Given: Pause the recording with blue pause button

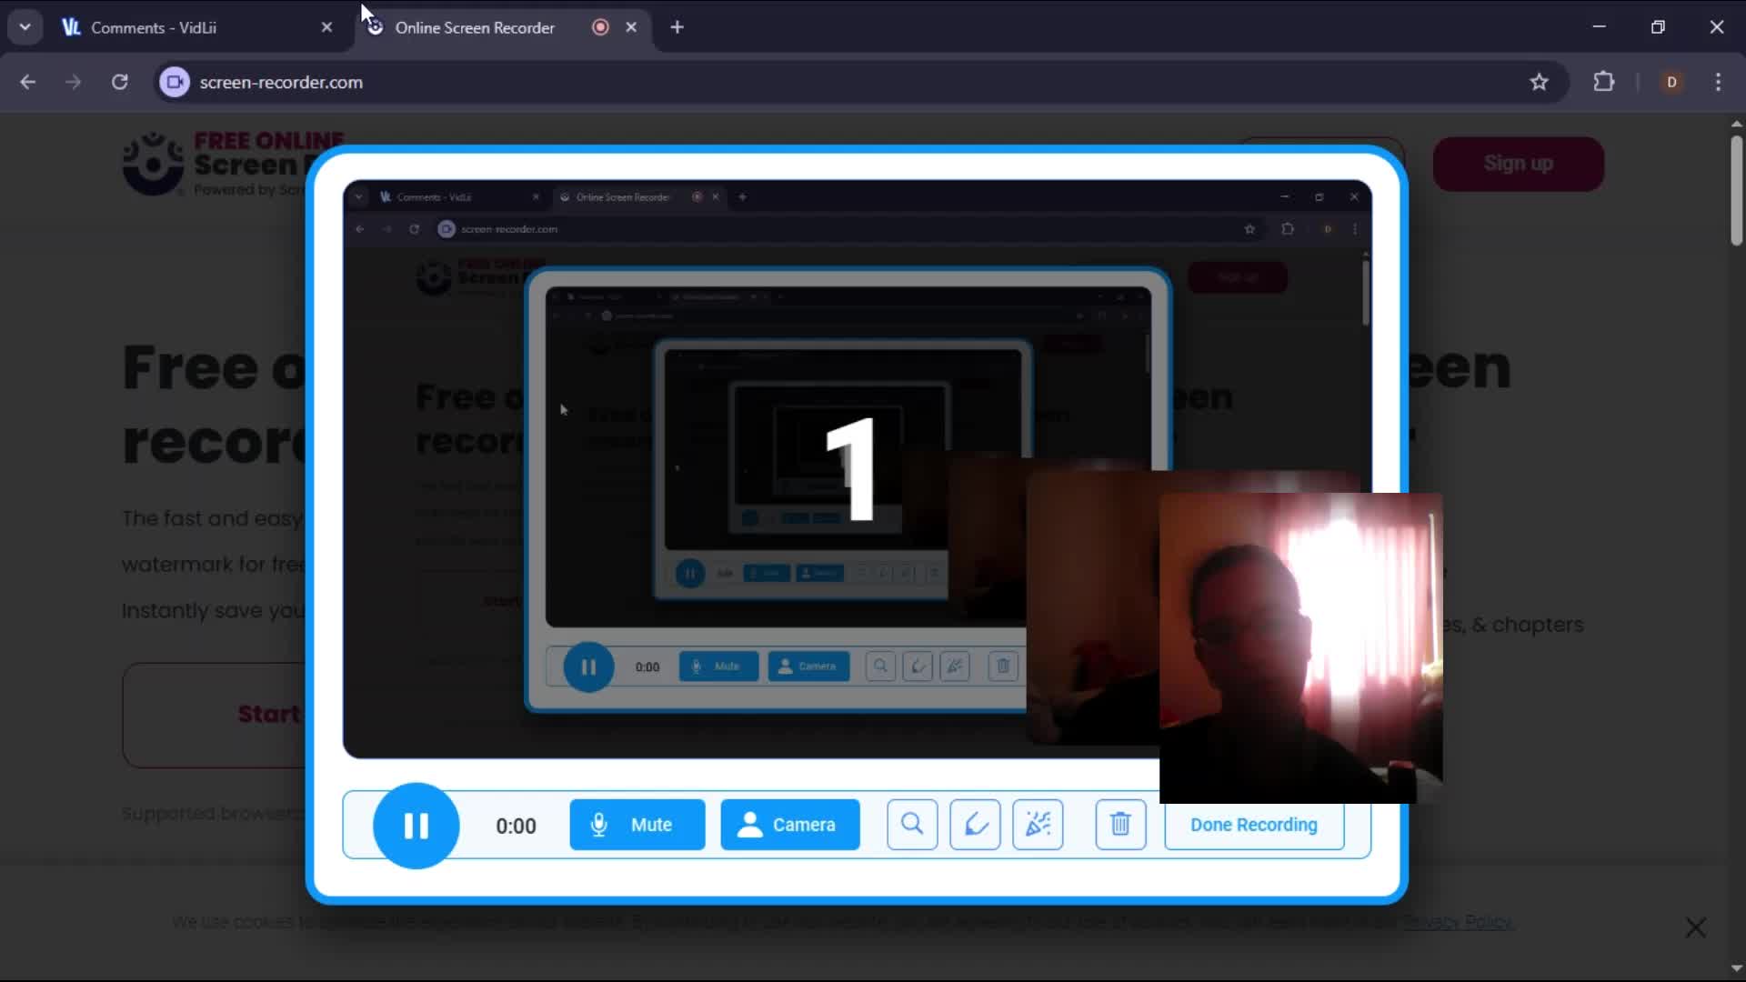Looking at the screenshot, I should [x=416, y=826].
